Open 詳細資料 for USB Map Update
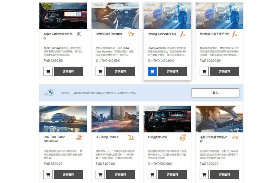The image size is (276, 183). coord(120,174)
